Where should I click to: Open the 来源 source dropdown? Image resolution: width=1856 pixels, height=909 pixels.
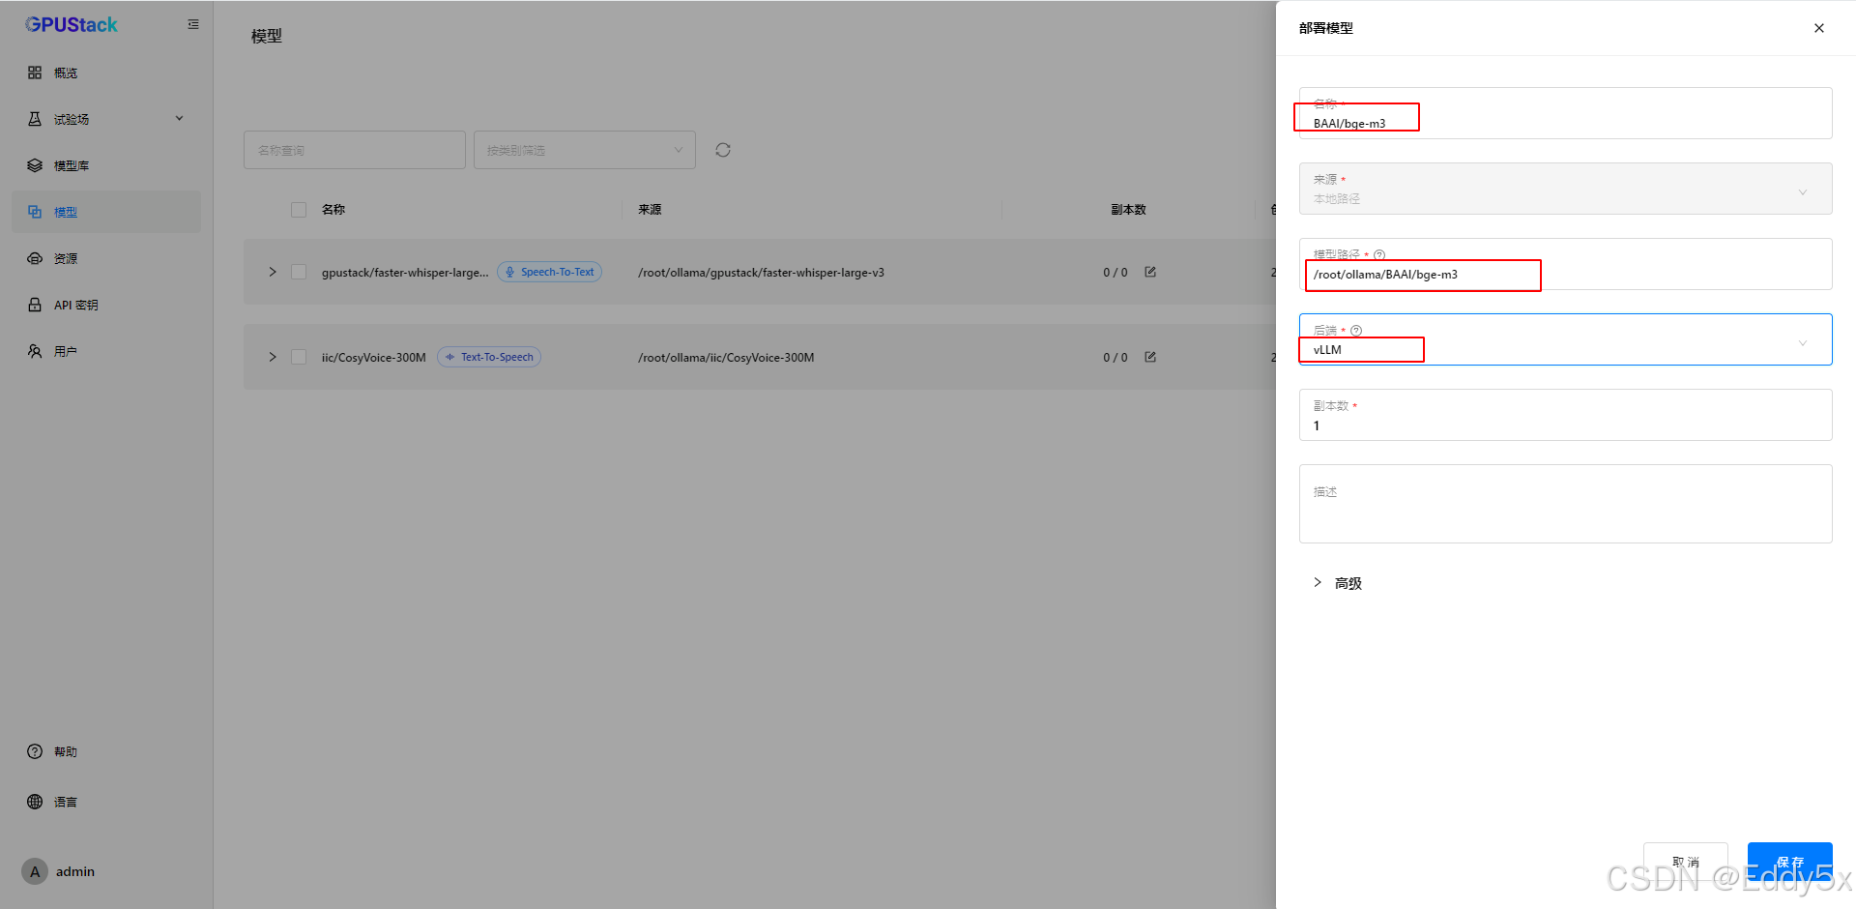tap(1565, 189)
